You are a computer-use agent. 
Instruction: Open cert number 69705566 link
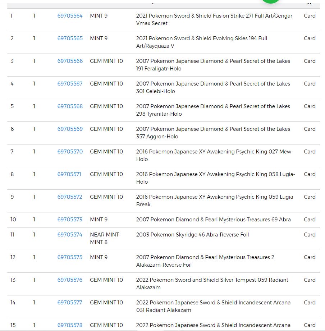pyautogui.click(x=70, y=61)
